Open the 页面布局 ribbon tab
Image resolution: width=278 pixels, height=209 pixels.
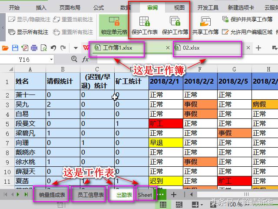[70, 8]
